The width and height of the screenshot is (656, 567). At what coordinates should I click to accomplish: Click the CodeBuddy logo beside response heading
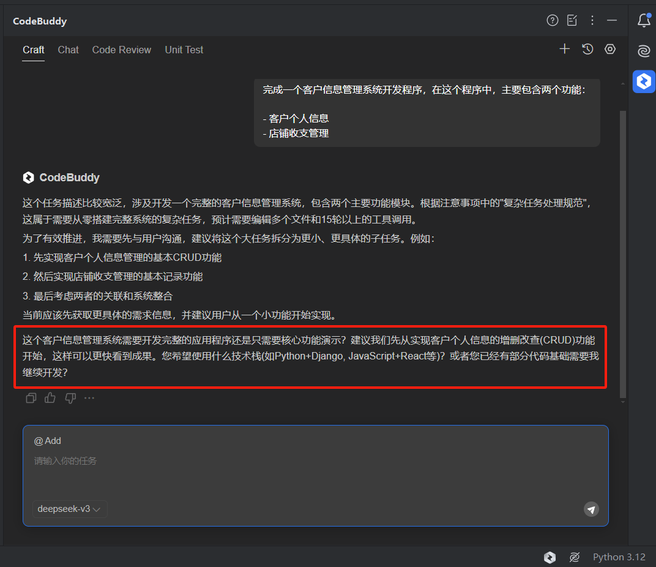28,178
